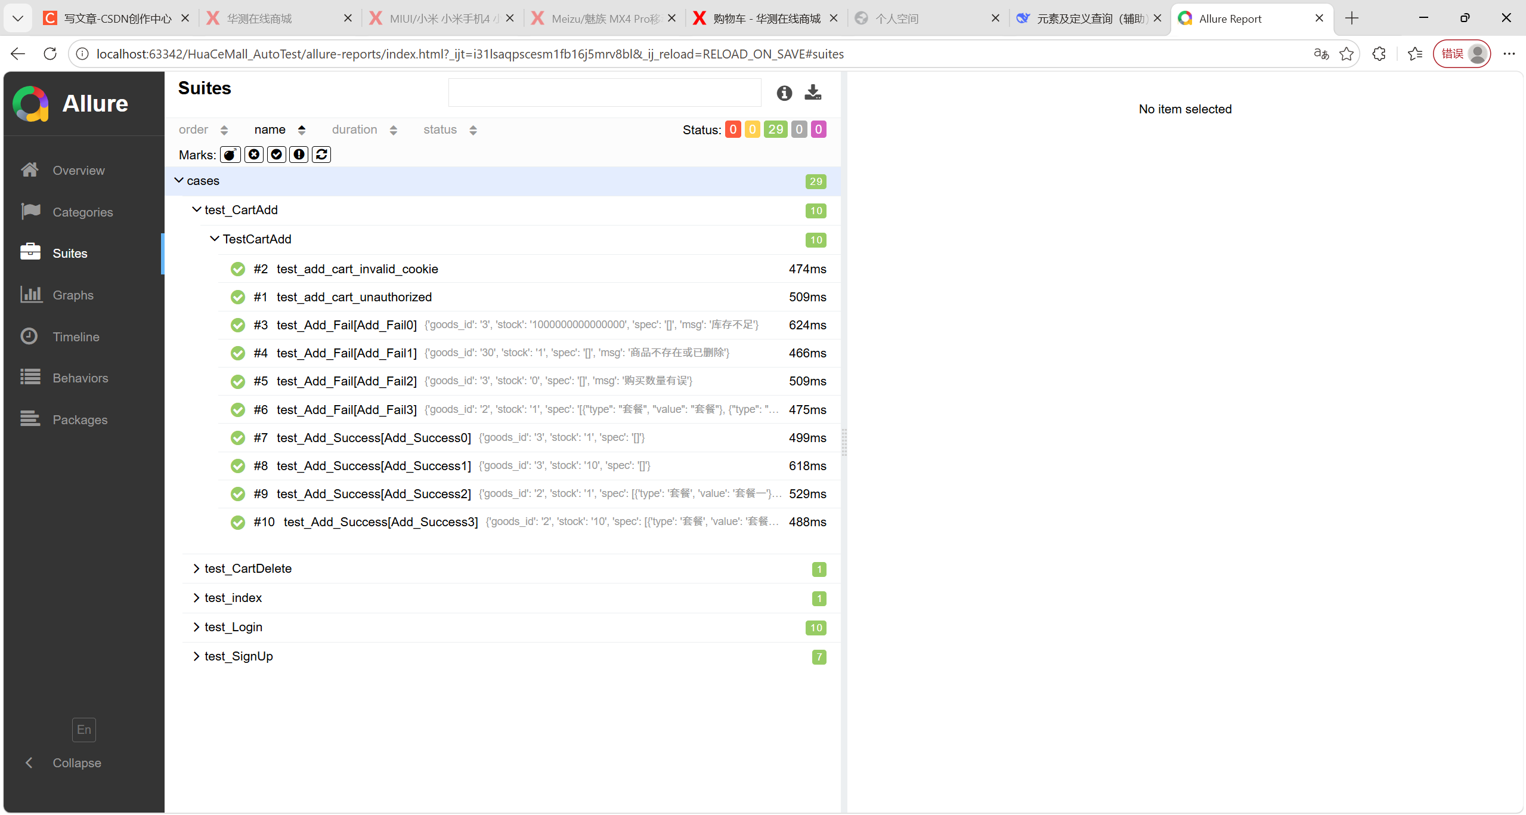The width and height of the screenshot is (1526, 815).
Task: Open the Categories page
Action: [x=82, y=212]
